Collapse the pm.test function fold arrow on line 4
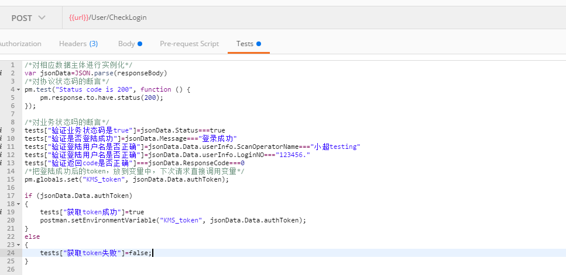The height and width of the screenshot is (275, 566). coord(19,89)
